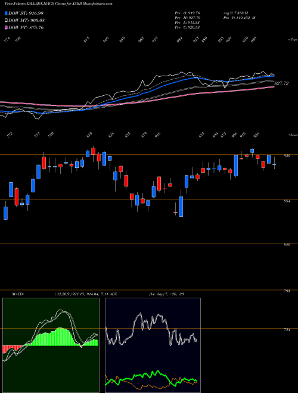Viewport: 298px width, 393px height.
Task: Click the 884 price axis label
Action: 287,201
